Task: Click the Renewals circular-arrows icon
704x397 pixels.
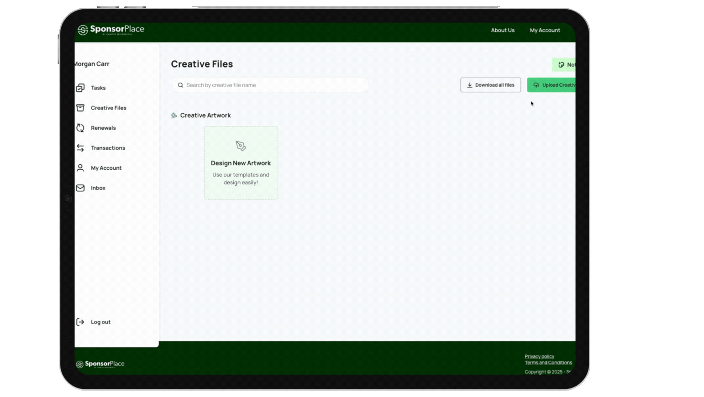Action: point(80,128)
